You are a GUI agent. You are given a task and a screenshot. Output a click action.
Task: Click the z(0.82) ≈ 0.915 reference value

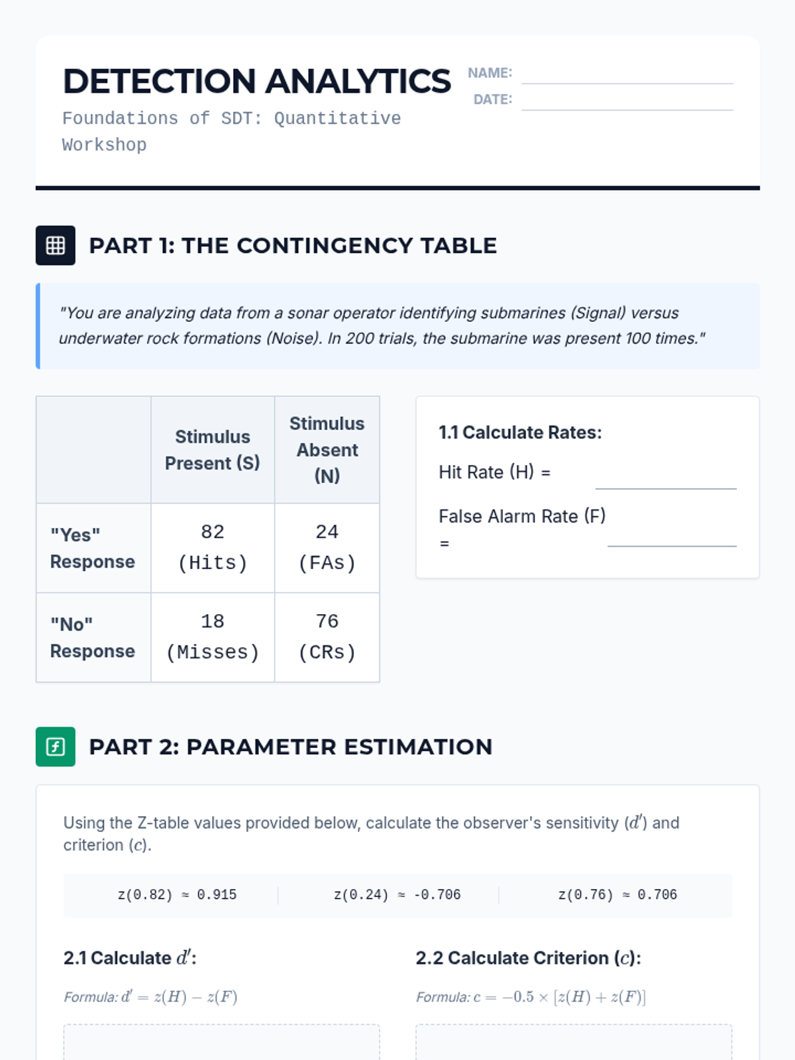pyautogui.click(x=177, y=895)
